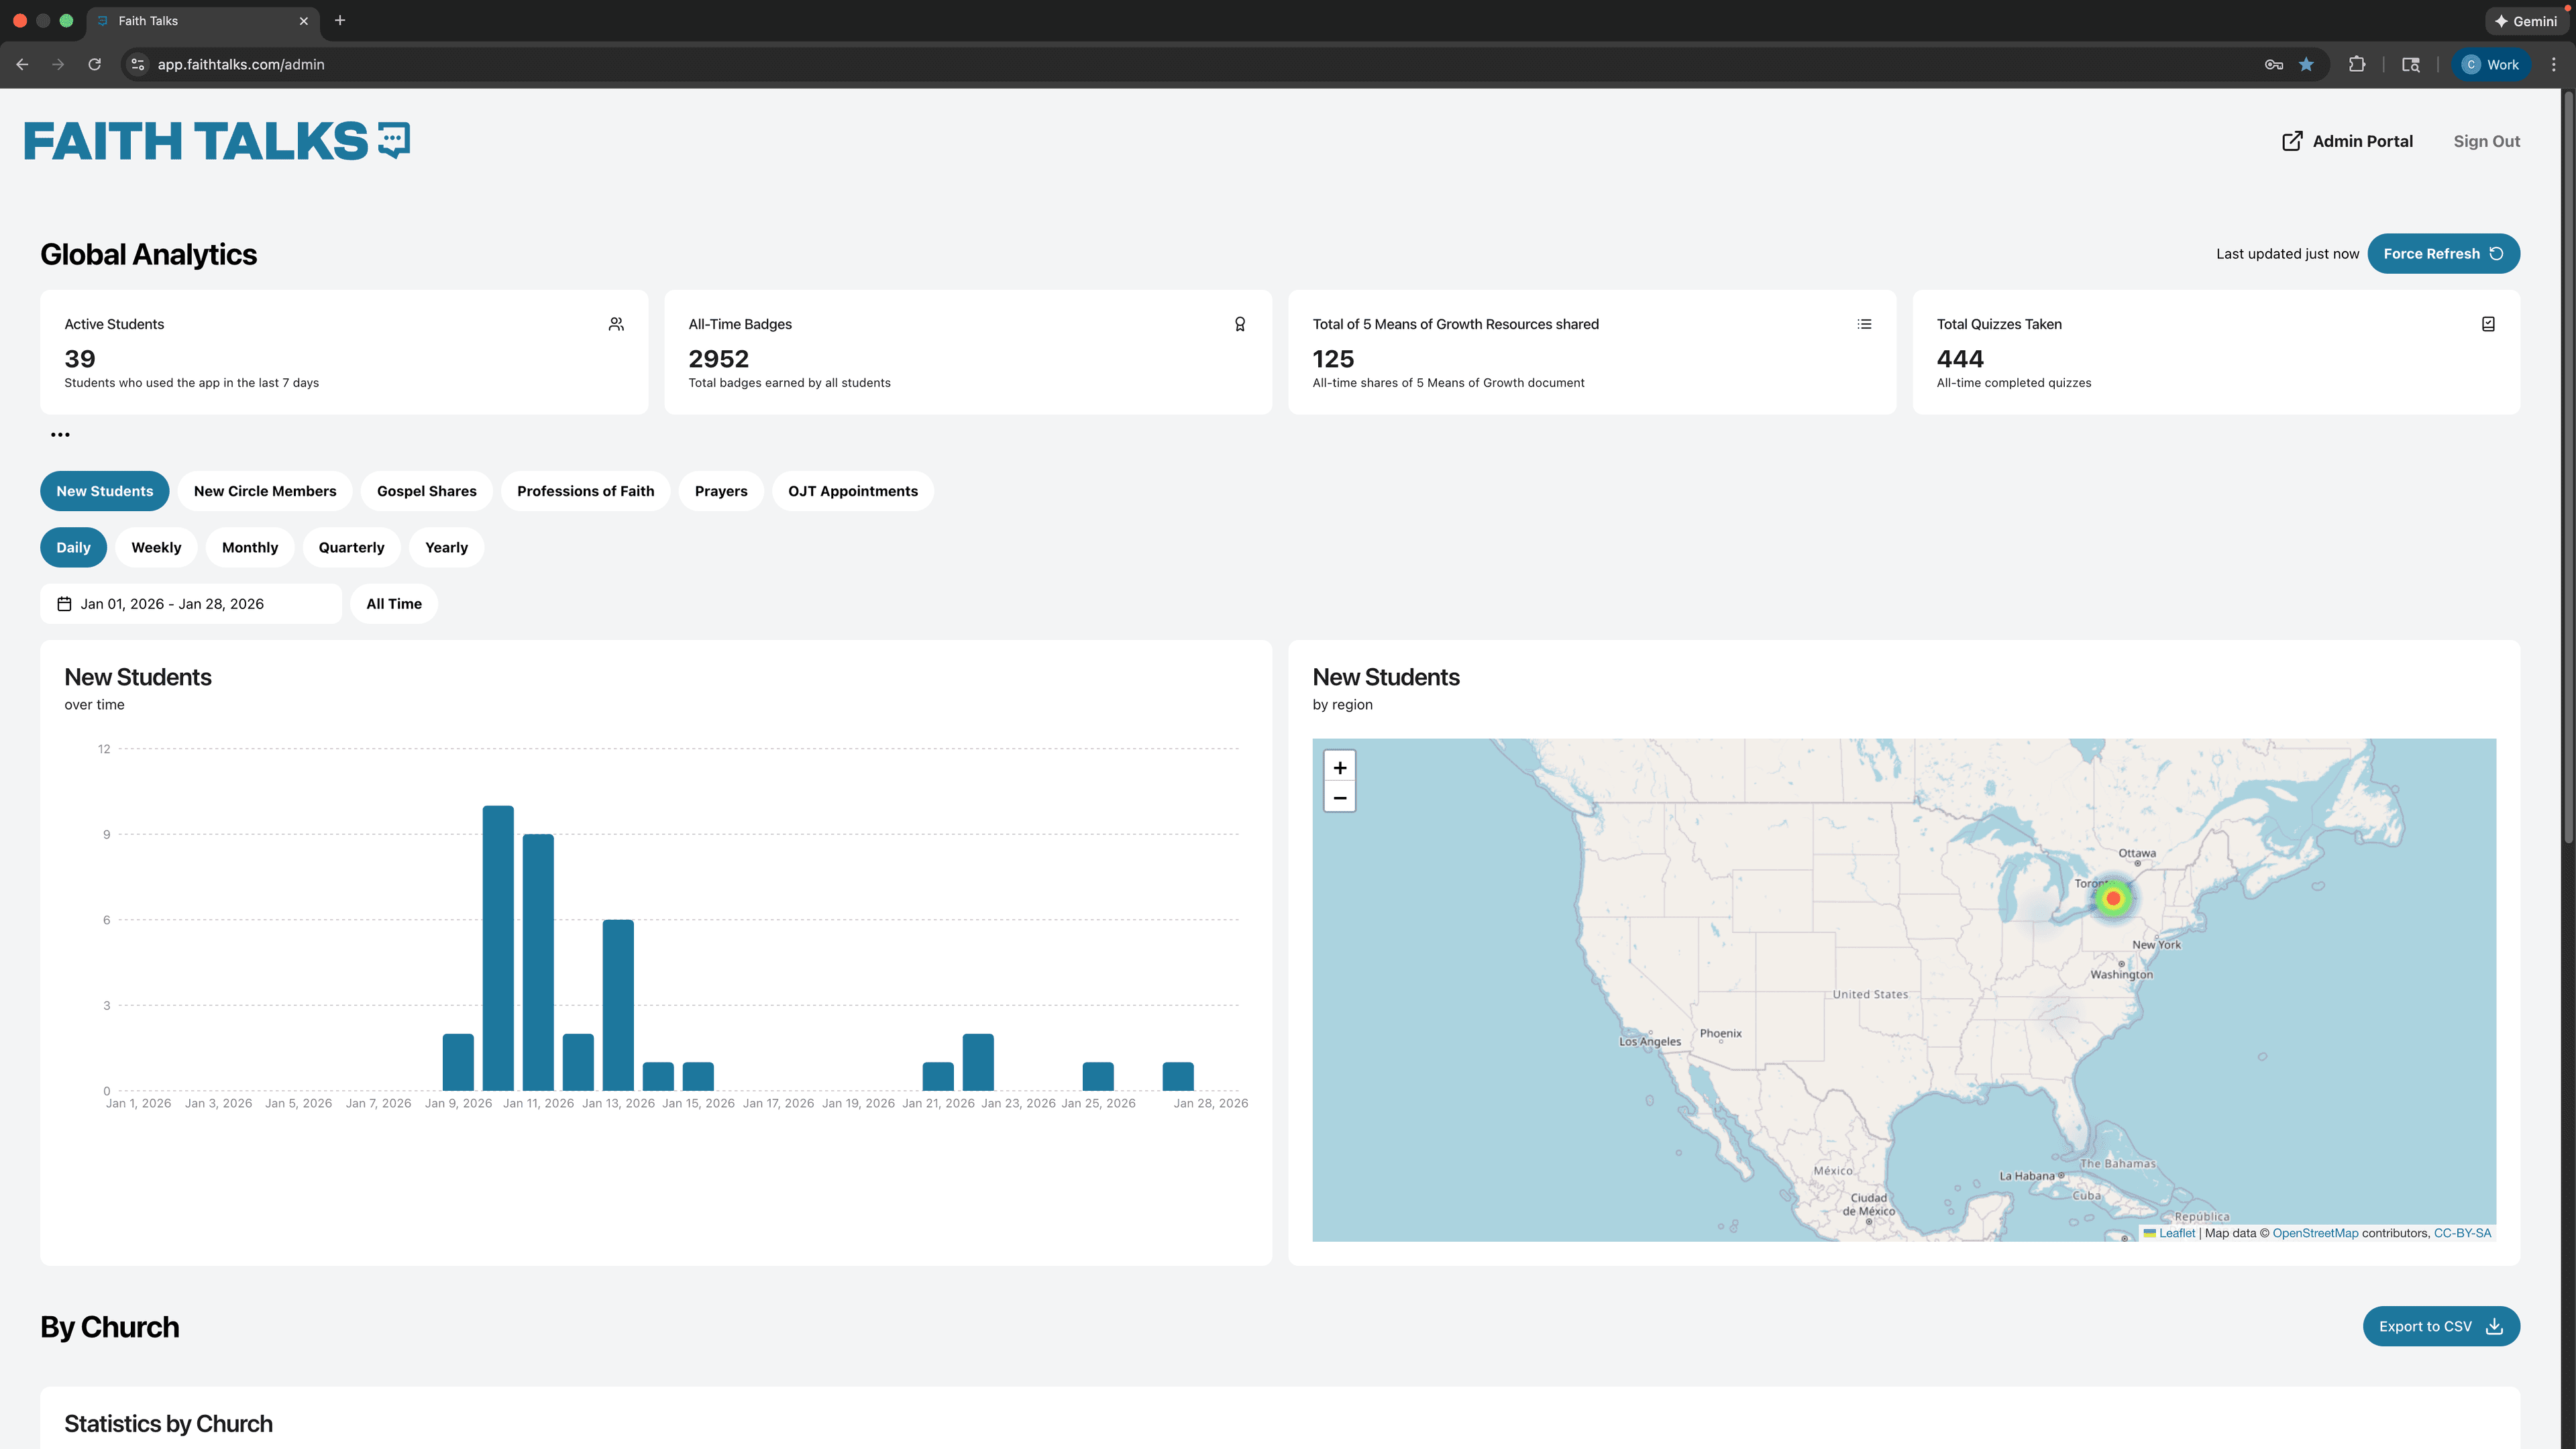Open the Jan 01 - Jan 28 date range picker
The image size is (2576, 1449).
[x=190, y=603]
